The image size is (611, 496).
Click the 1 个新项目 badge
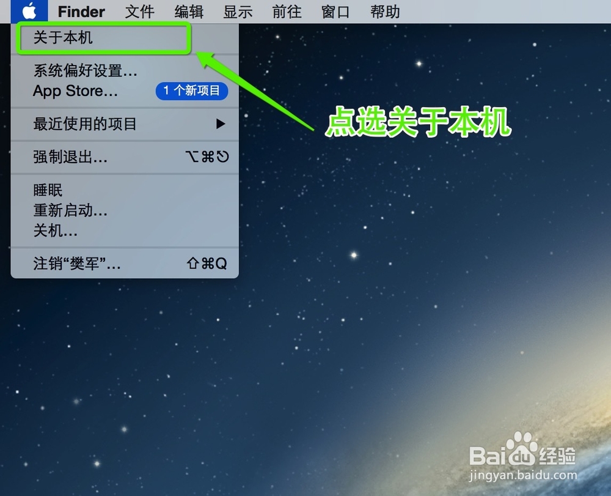coord(192,91)
